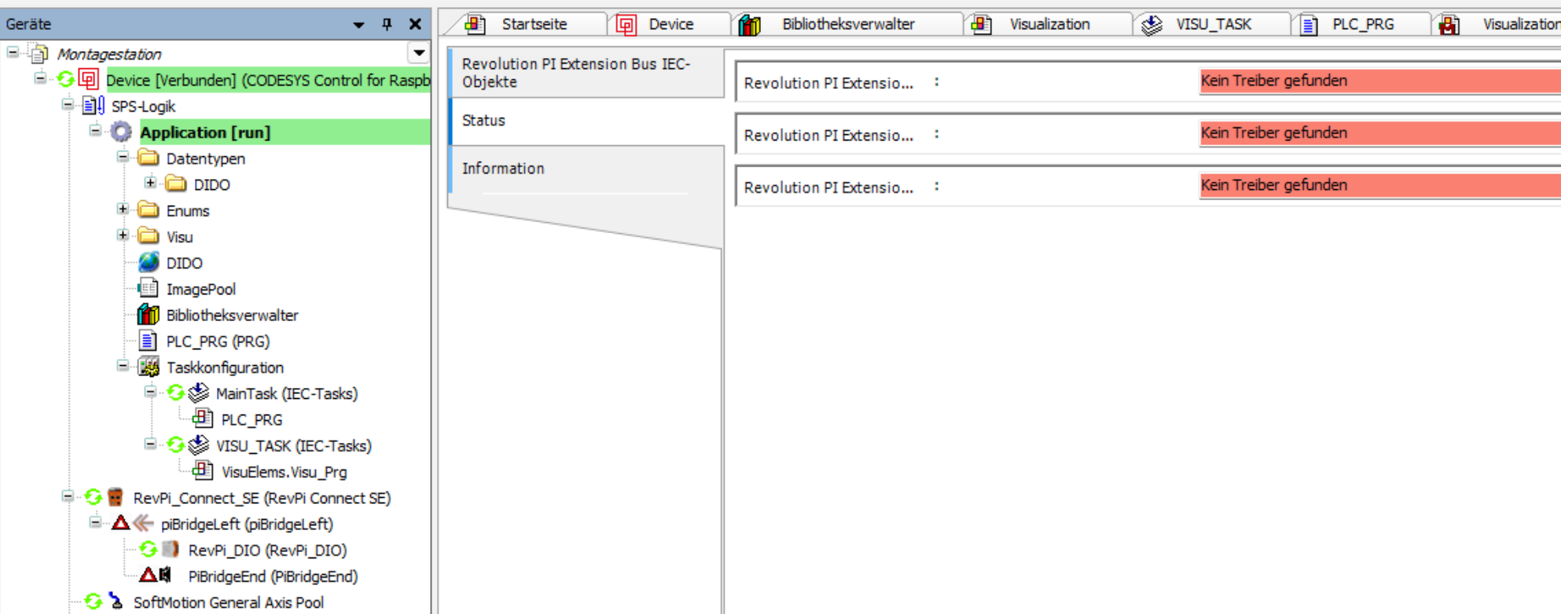Click the SPS-Logik icon

pyautogui.click(x=94, y=105)
